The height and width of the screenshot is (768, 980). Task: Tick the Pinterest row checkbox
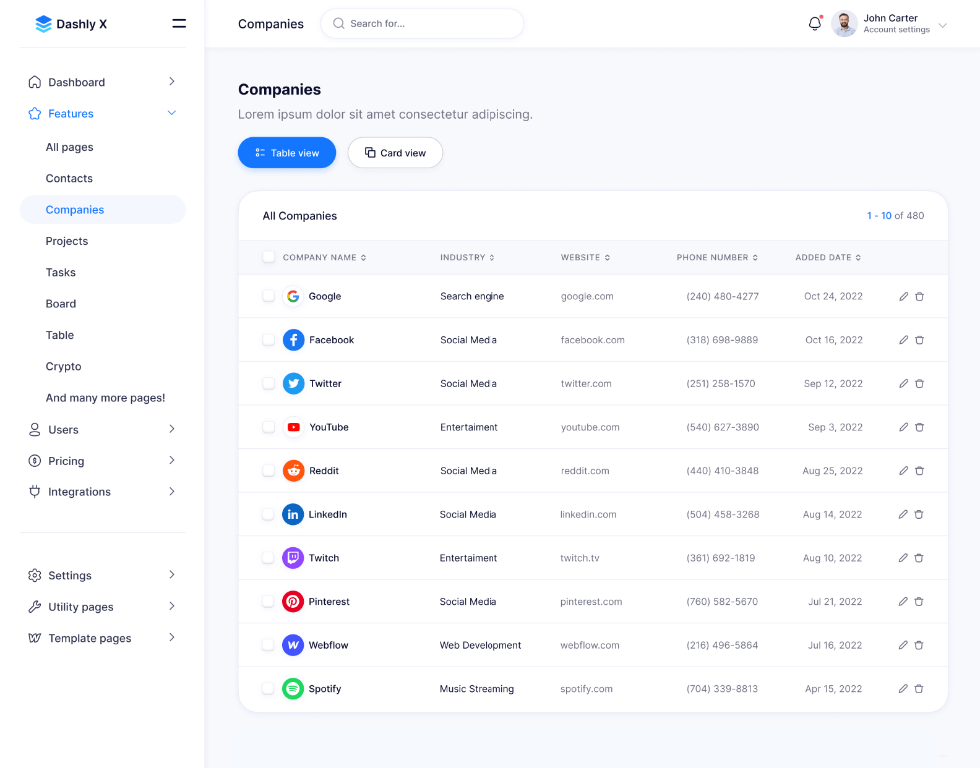coord(268,601)
